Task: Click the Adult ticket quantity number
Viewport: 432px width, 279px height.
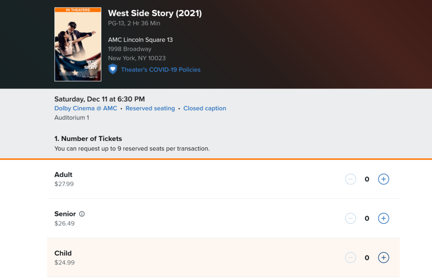Action: point(367,179)
